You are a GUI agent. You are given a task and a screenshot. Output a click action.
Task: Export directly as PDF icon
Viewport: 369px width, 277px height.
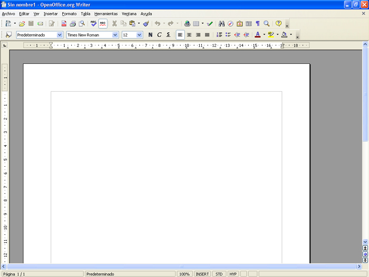point(64,24)
